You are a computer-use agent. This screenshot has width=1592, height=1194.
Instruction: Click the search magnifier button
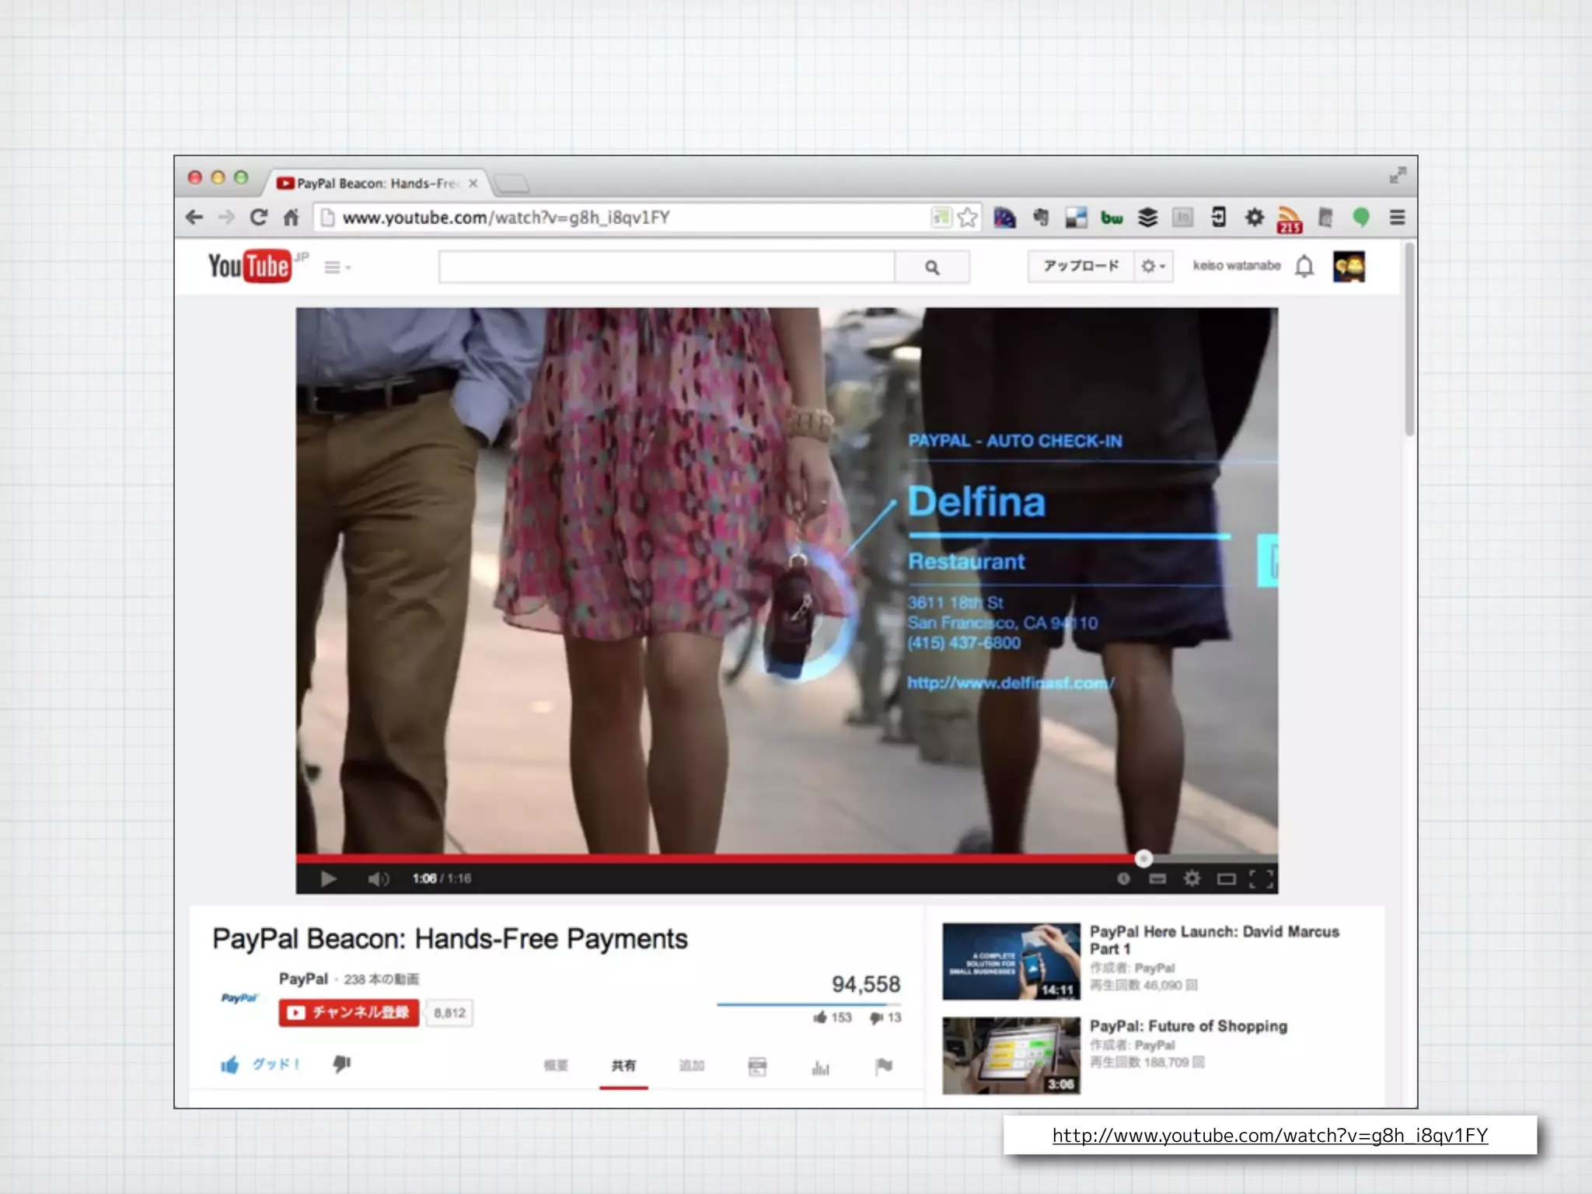[932, 267]
